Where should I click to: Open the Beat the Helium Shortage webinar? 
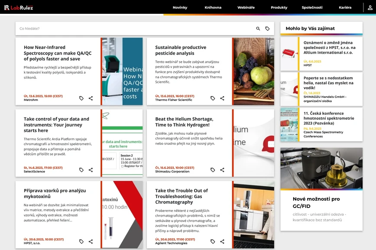pyautogui.click(x=185, y=122)
